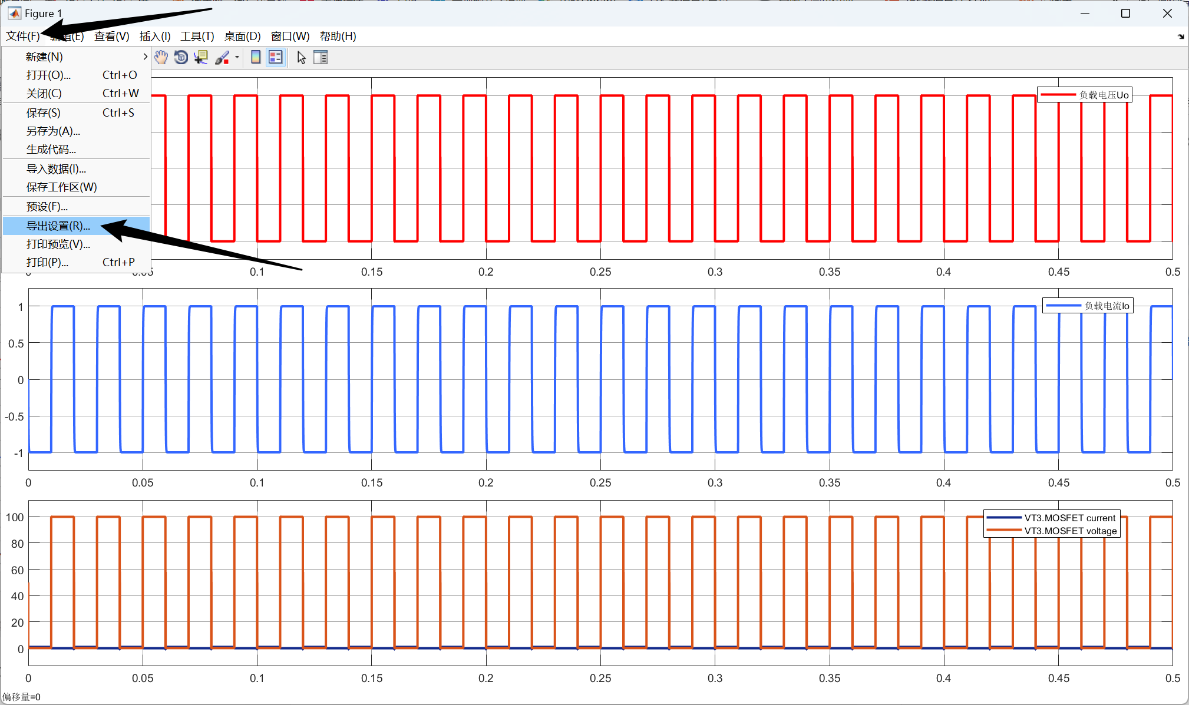Open the Property Inspector panel icon
This screenshot has height=705, width=1189.
click(321, 57)
